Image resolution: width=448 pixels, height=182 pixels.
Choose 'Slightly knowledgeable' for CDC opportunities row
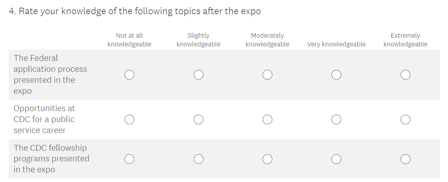pyautogui.click(x=199, y=120)
